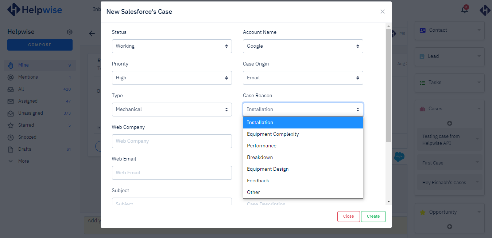Image resolution: width=492 pixels, height=238 pixels.
Task: Click the Helpwise logo
Action: [35, 10]
